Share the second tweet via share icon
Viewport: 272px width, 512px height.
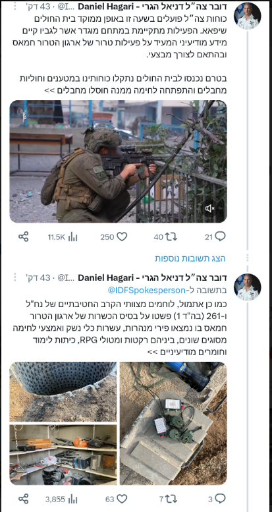coord(23,499)
